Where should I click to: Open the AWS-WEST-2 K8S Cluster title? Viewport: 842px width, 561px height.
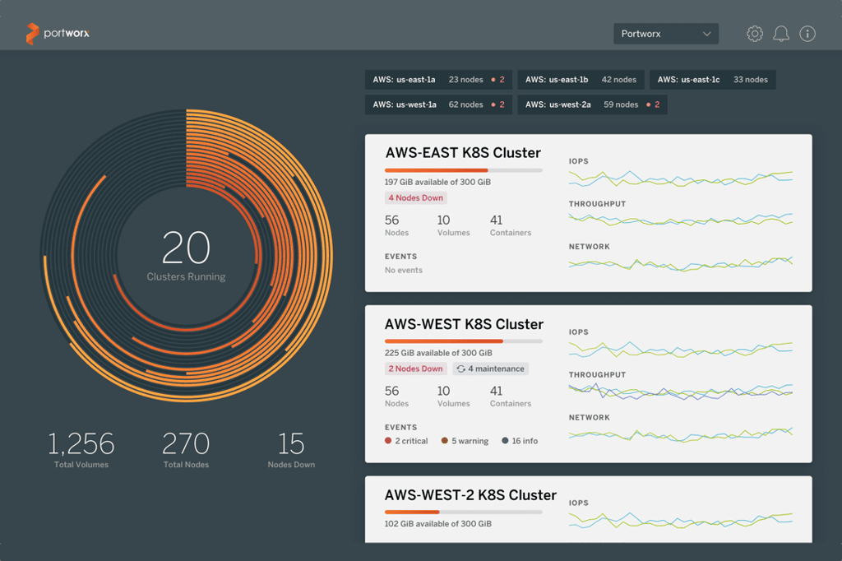pos(470,495)
